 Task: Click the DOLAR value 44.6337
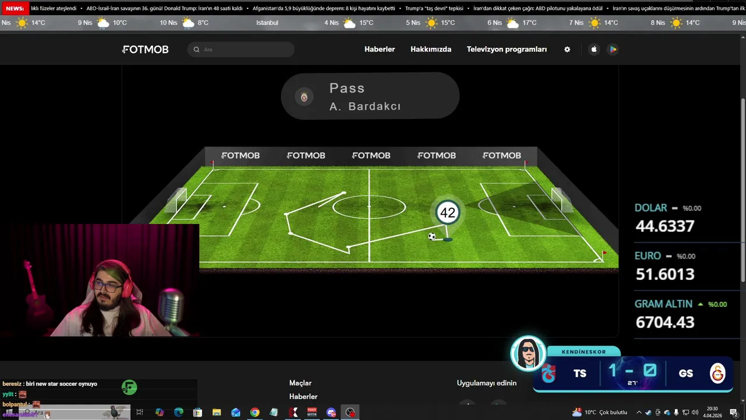point(665,226)
